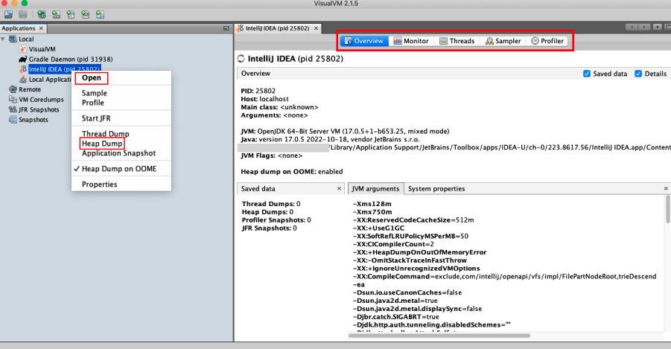Click the Java cup icon beside Local Application
The height and width of the screenshot is (349, 671).
point(23,79)
